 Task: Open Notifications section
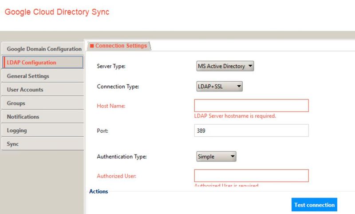[43, 117]
